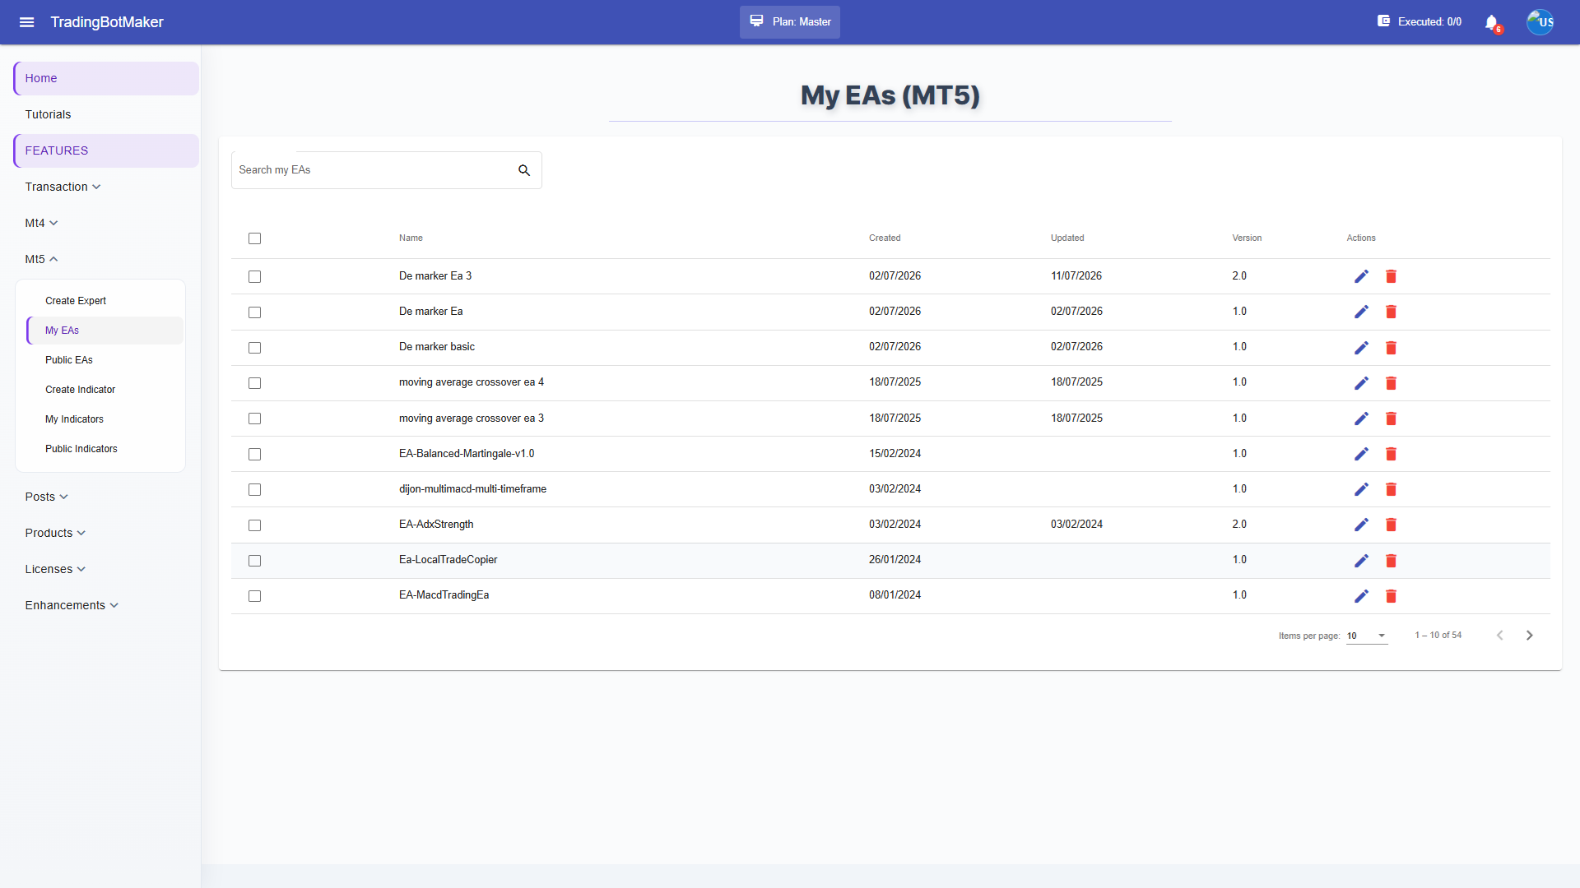This screenshot has height=888, width=1580.
Task: Check the De marker Ea 3 row
Action: [x=254, y=277]
